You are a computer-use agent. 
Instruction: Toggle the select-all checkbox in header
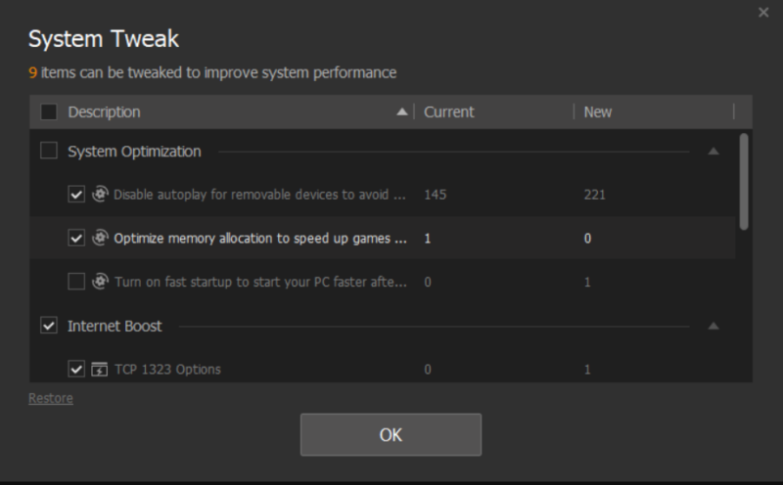tap(48, 112)
